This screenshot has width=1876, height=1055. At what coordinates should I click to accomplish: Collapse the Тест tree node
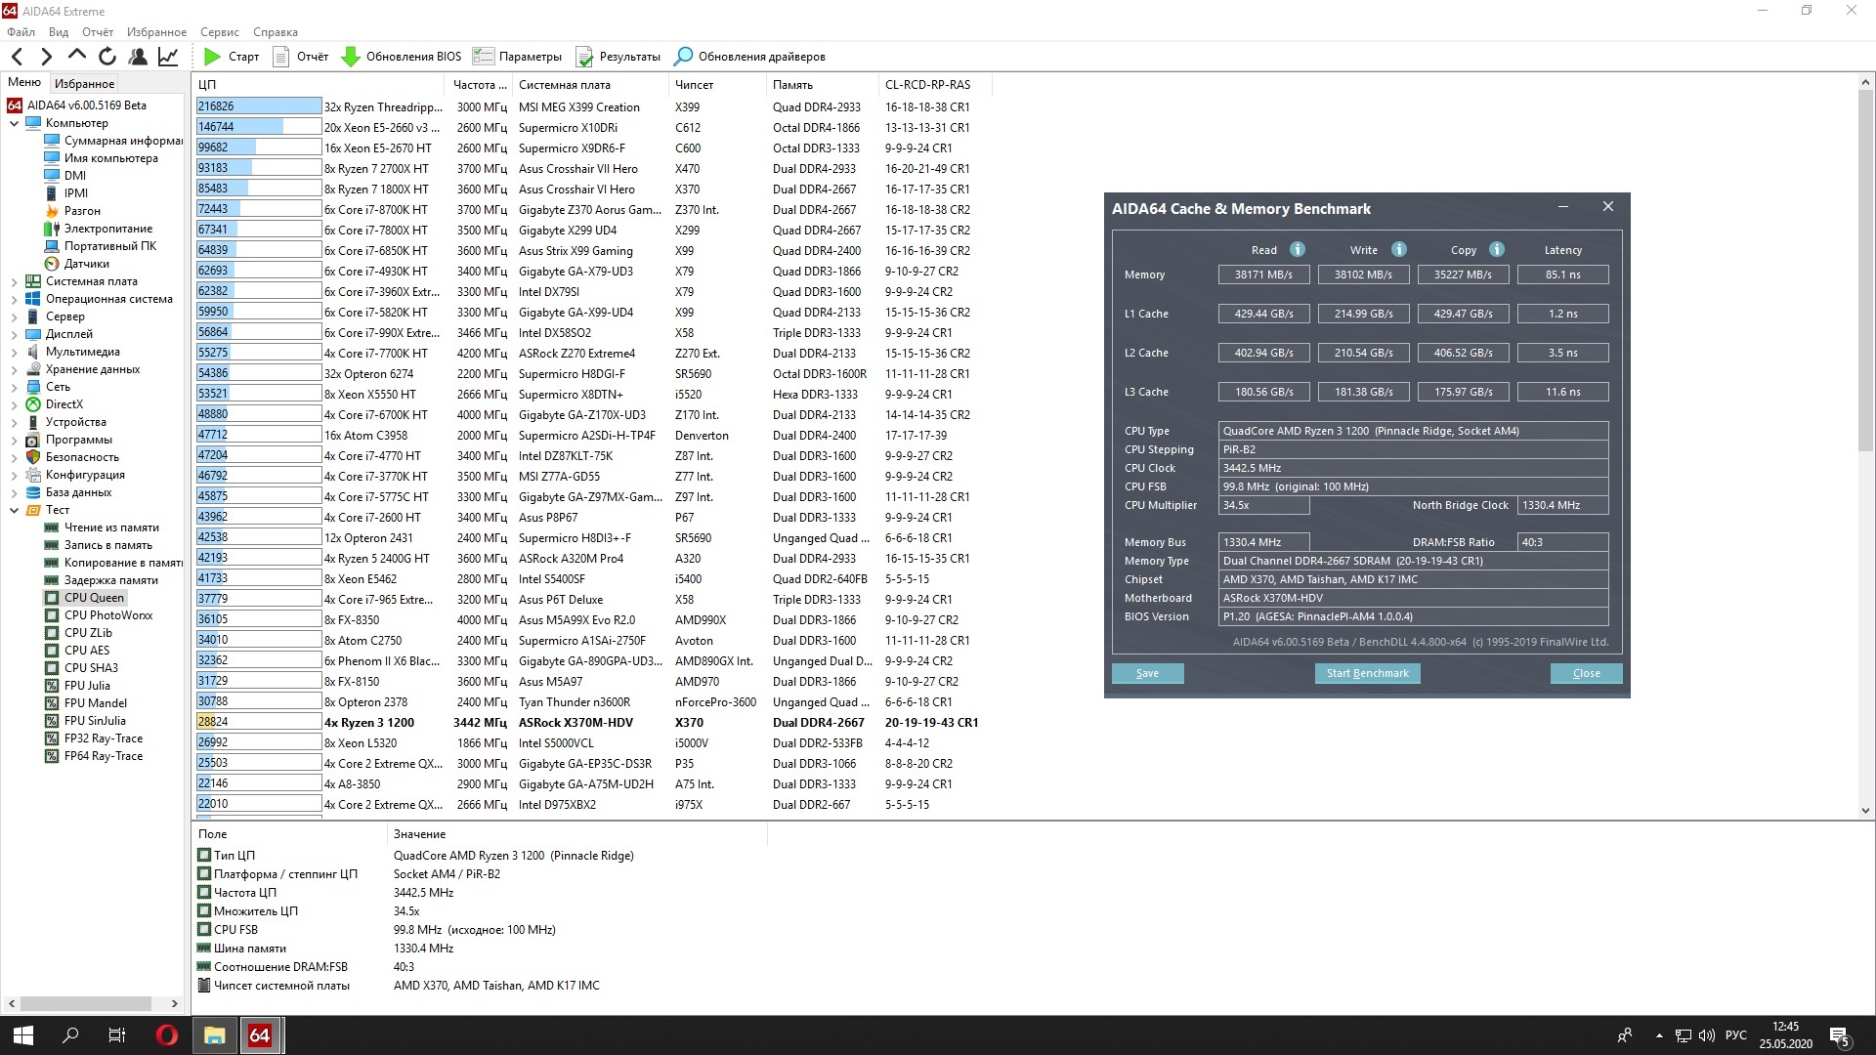point(14,510)
